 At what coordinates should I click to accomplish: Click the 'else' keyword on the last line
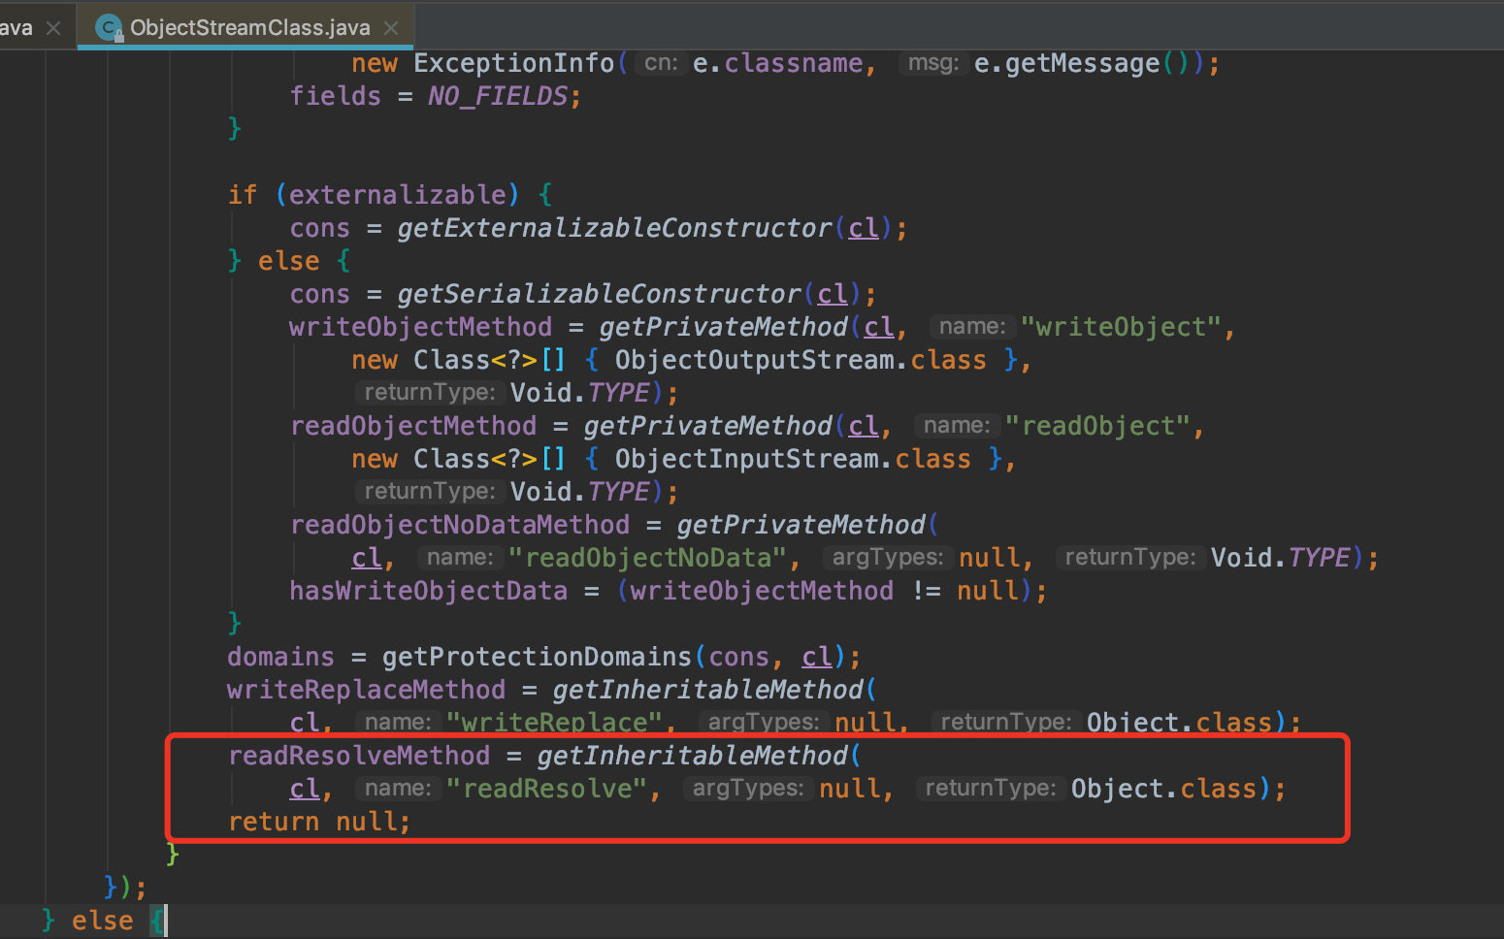102,921
